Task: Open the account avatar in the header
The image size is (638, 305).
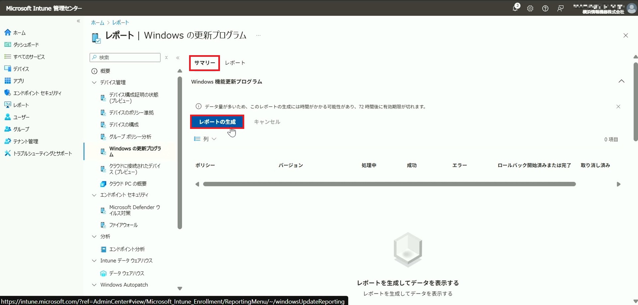Action: [631, 8]
